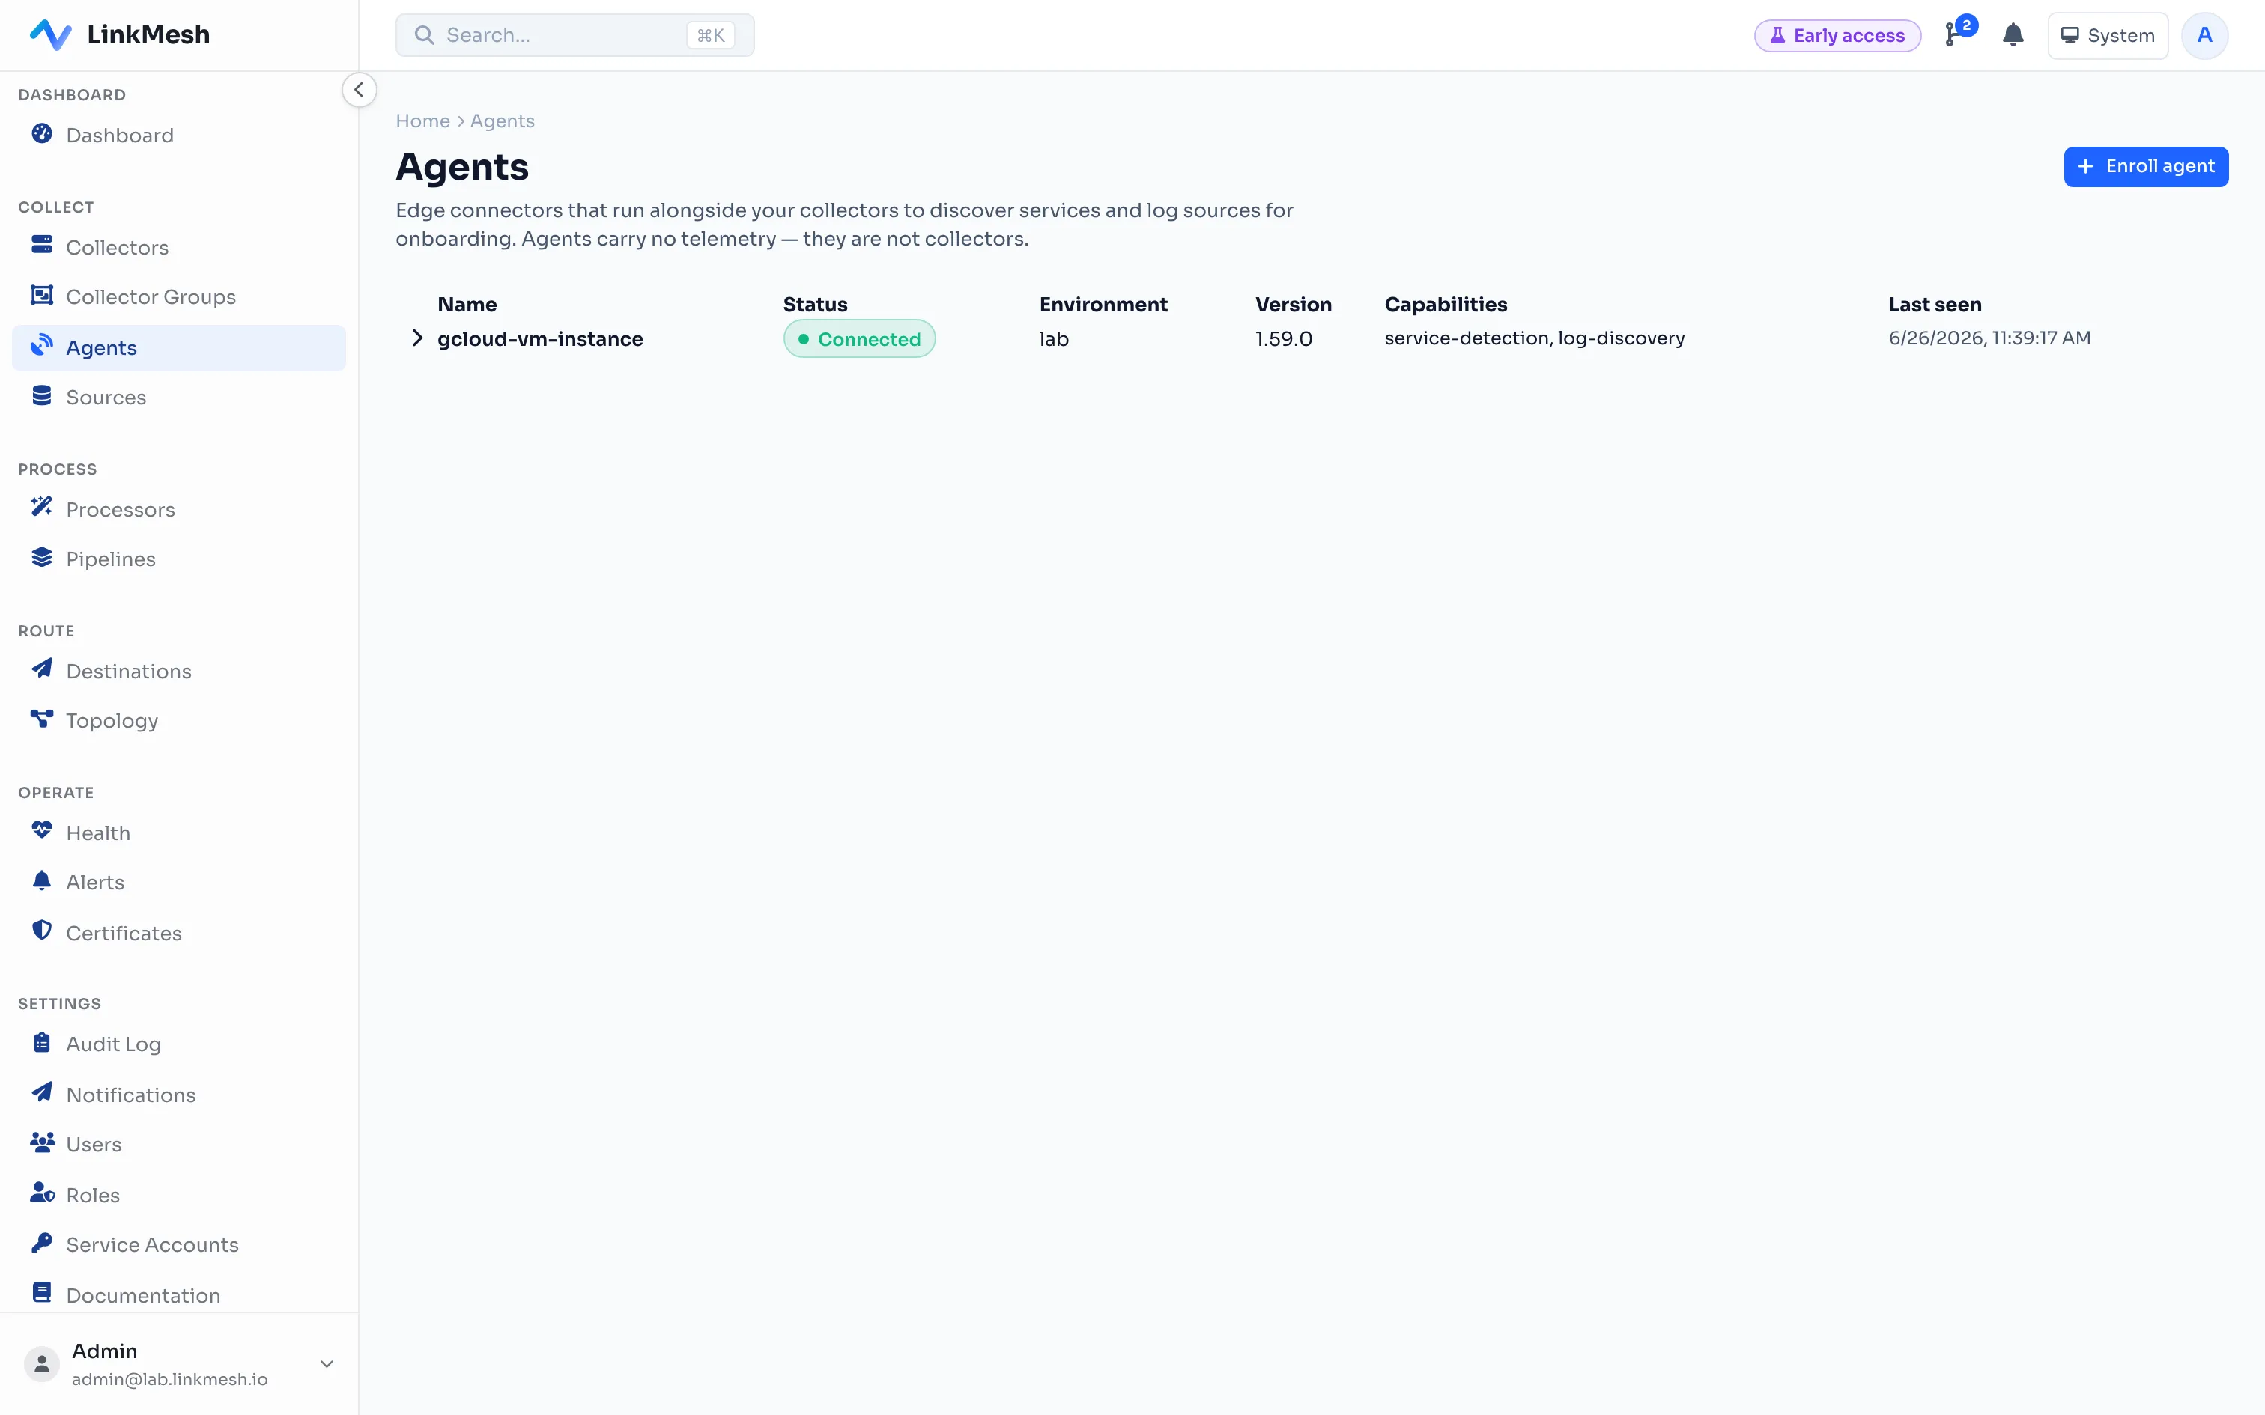The image size is (2265, 1415).
Task: Click the Processors magic wand icon
Action: pyautogui.click(x=42, y=508)
